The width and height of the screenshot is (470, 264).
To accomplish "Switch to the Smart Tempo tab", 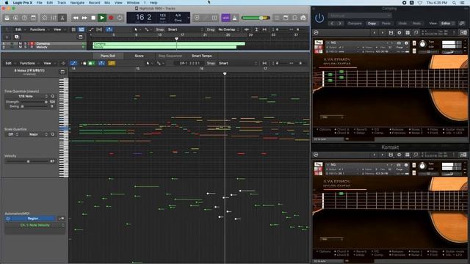I will 202,56.
